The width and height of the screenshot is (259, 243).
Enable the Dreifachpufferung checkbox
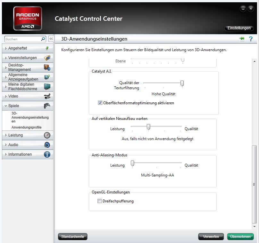click(x=99, y=201)
